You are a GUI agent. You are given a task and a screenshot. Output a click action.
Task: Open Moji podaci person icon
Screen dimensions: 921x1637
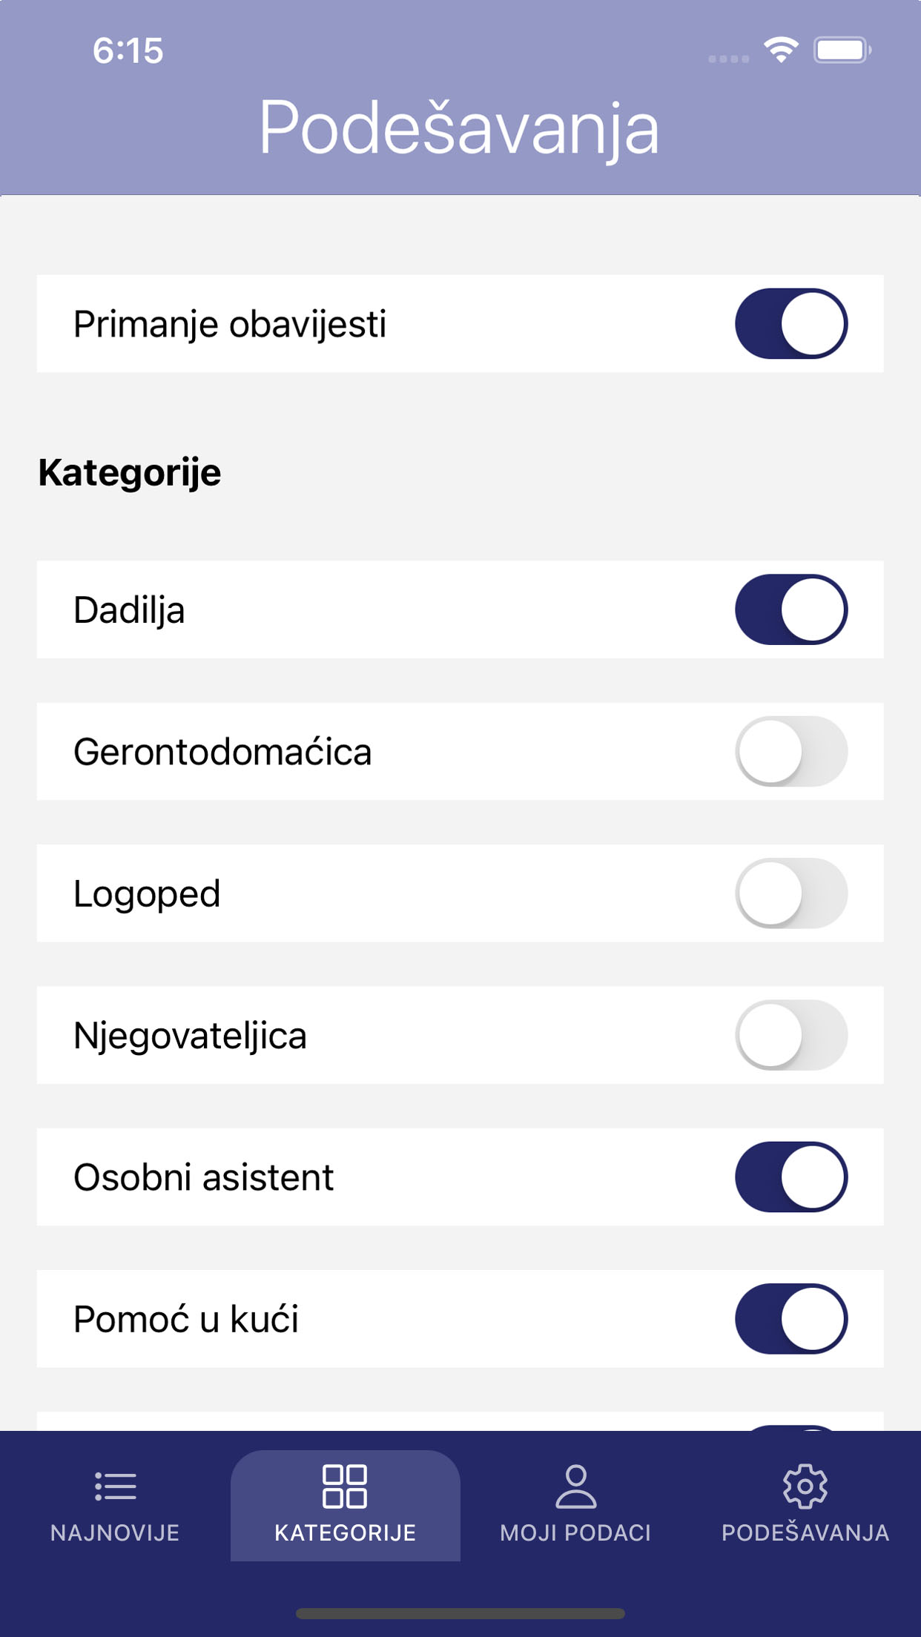575,1486
